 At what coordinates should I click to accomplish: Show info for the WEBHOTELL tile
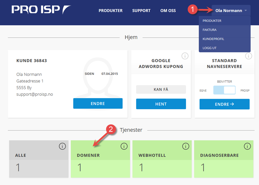(x=186, y=146)
